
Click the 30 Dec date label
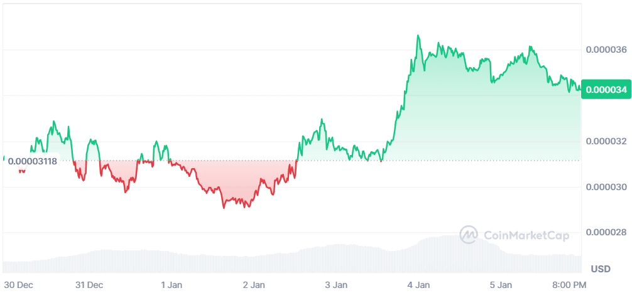tap(18, 285)
